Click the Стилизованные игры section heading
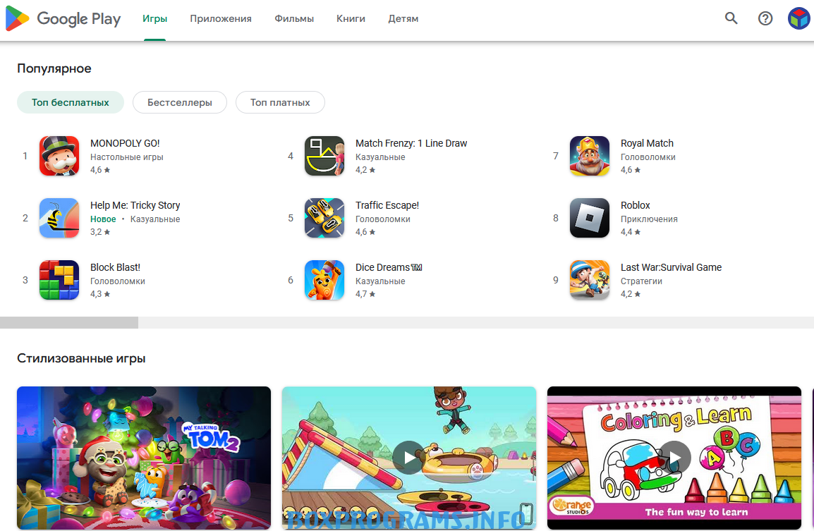 coord(81,358)
